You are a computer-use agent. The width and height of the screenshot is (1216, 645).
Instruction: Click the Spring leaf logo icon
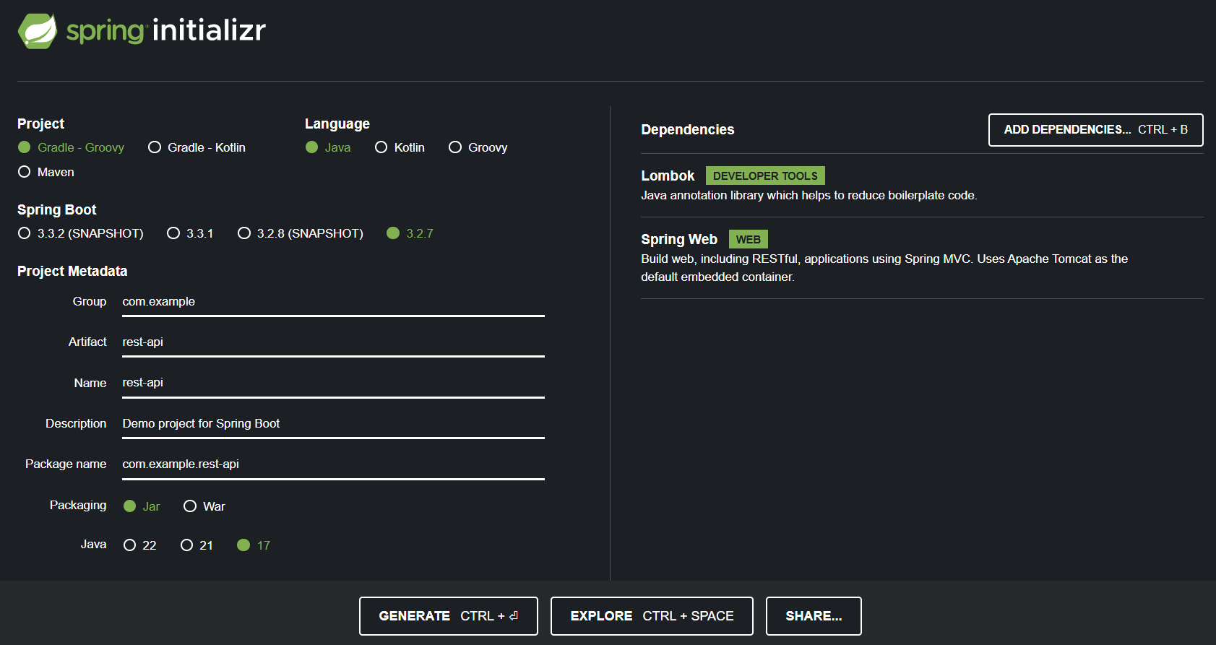[x=38, y=31]
